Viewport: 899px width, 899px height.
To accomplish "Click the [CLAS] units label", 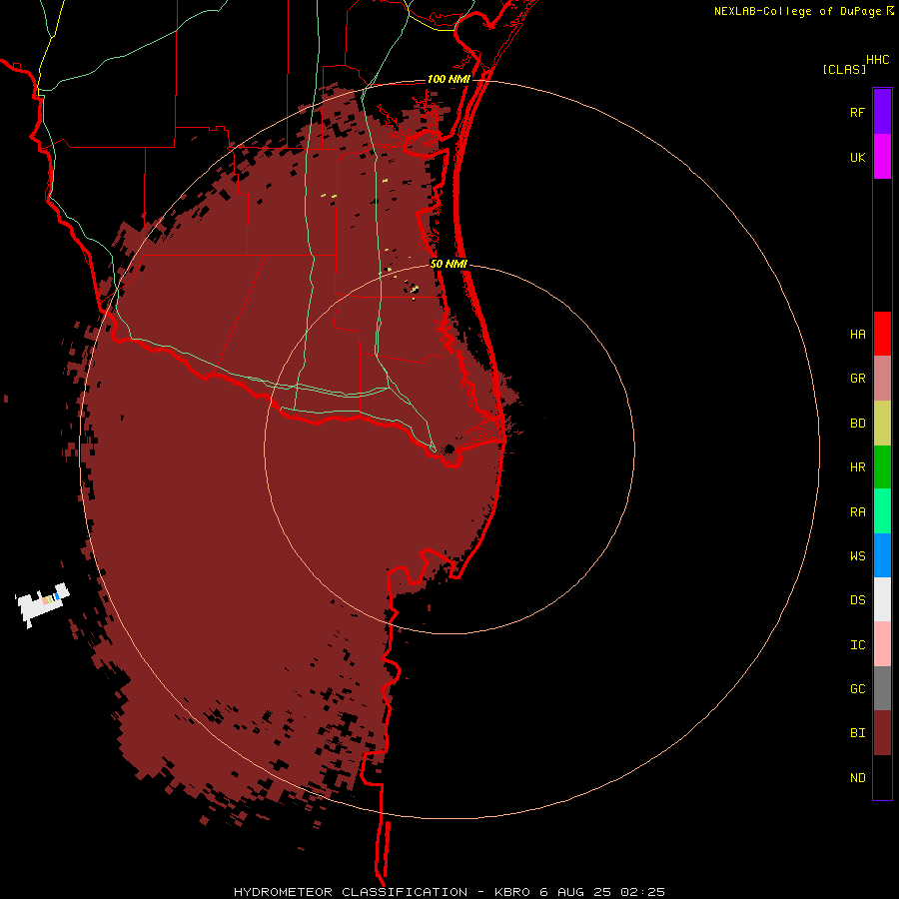I will [844, 69].
